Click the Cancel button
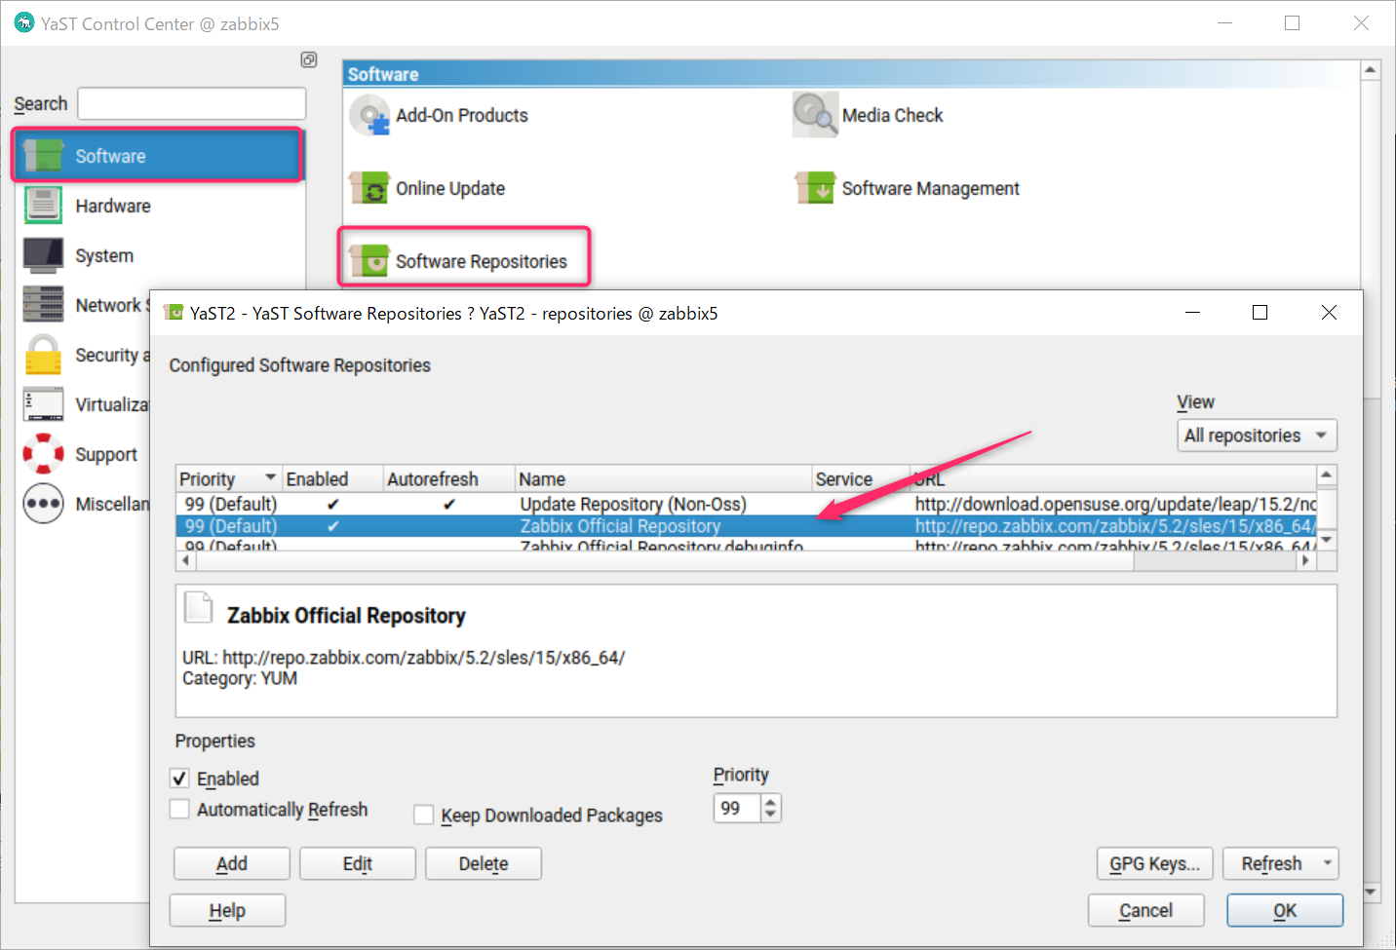1396x950 pixels. (x=1146, y=910)
